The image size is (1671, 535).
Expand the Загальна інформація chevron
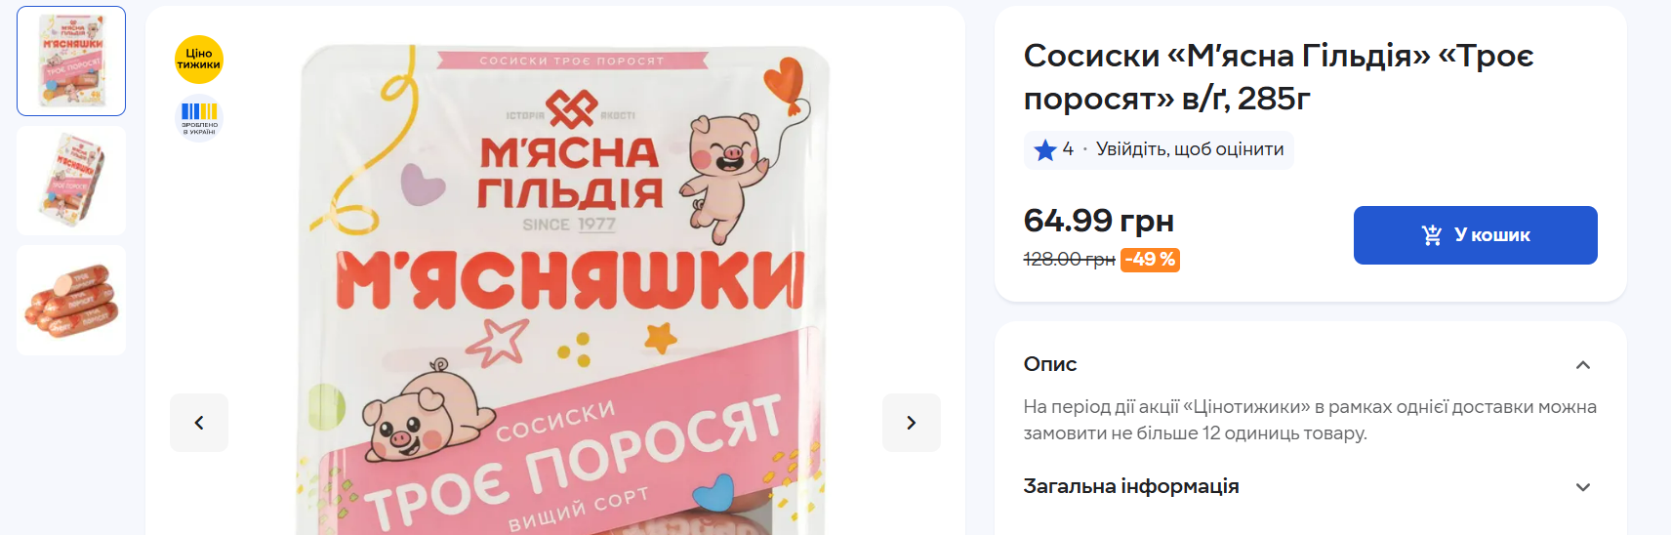coord(1583,487)
